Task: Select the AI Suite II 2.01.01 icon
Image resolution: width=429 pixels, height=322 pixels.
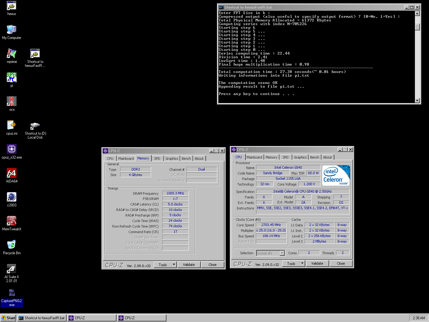Action: tap(12, 273)
